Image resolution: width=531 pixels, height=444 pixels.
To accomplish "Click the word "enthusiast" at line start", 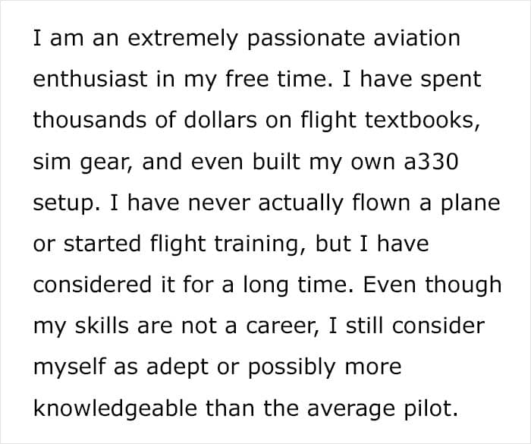I will point(90,79).
